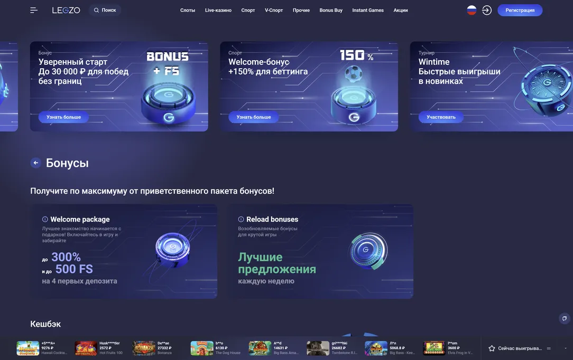Image resolution: width=573 pixels, height=360 pixels.
Task: Click the info icon on Reload bonuses
Action: pos(242,219)
